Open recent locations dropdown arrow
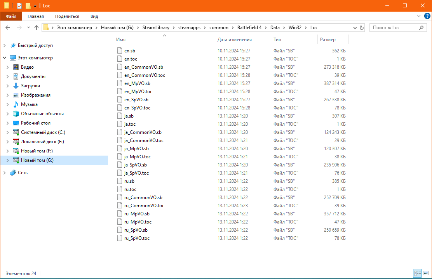This screenshot has width=432, height=279. (28, 28)
